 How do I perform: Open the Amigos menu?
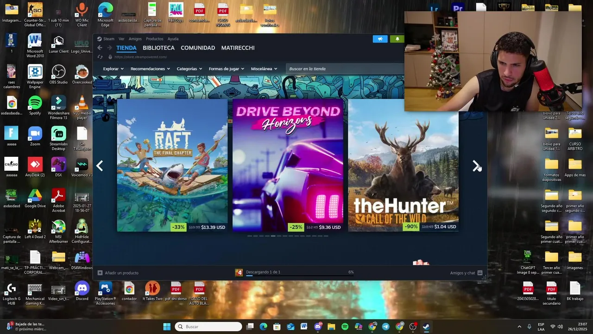coord(135,39)
